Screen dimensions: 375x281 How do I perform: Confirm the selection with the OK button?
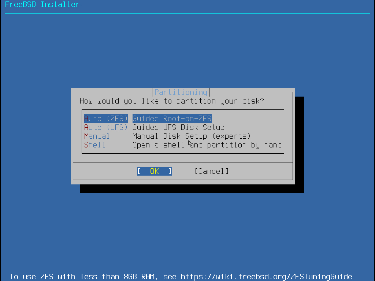(x=155, y=171)
